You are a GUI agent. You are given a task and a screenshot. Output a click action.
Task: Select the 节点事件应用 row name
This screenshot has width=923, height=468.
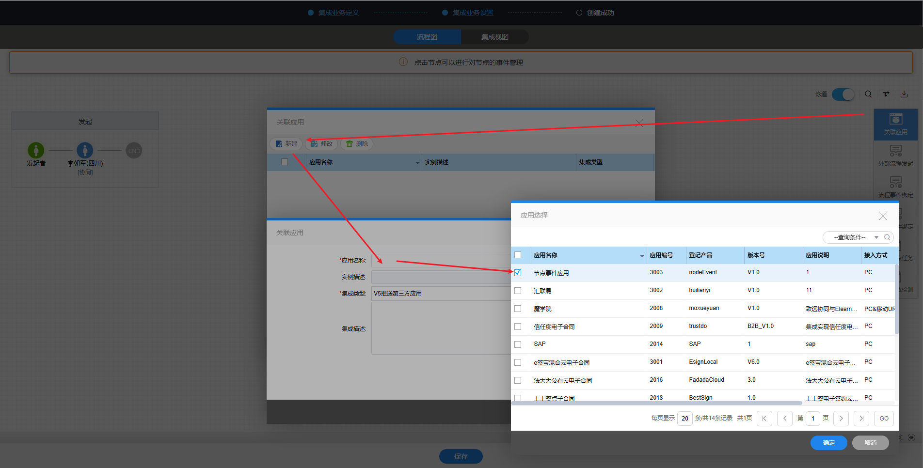pyautogui.click(x=551, y=273)
